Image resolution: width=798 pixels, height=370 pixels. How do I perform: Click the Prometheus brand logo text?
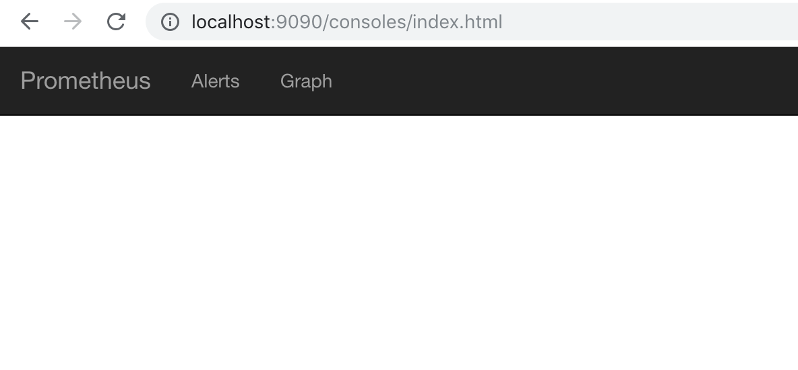[x=86, y=81]
